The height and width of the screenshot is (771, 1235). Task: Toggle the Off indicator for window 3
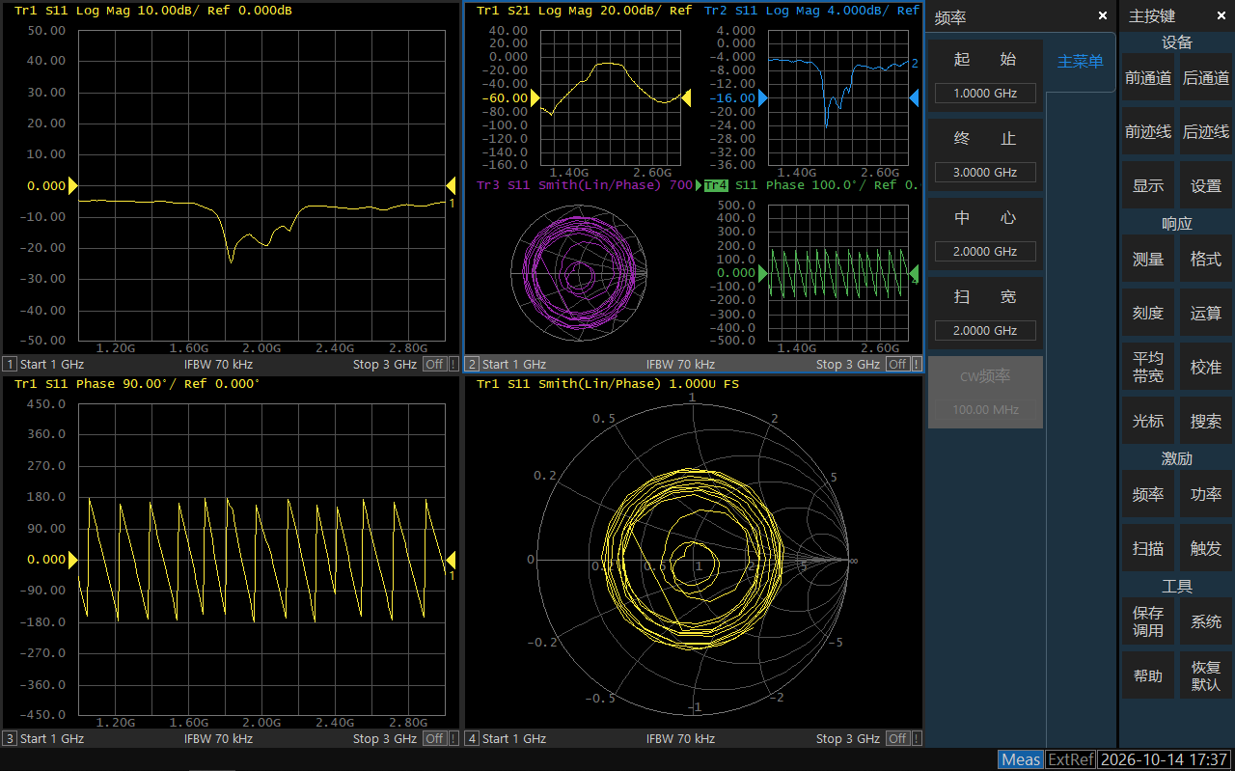pos(434,738)
